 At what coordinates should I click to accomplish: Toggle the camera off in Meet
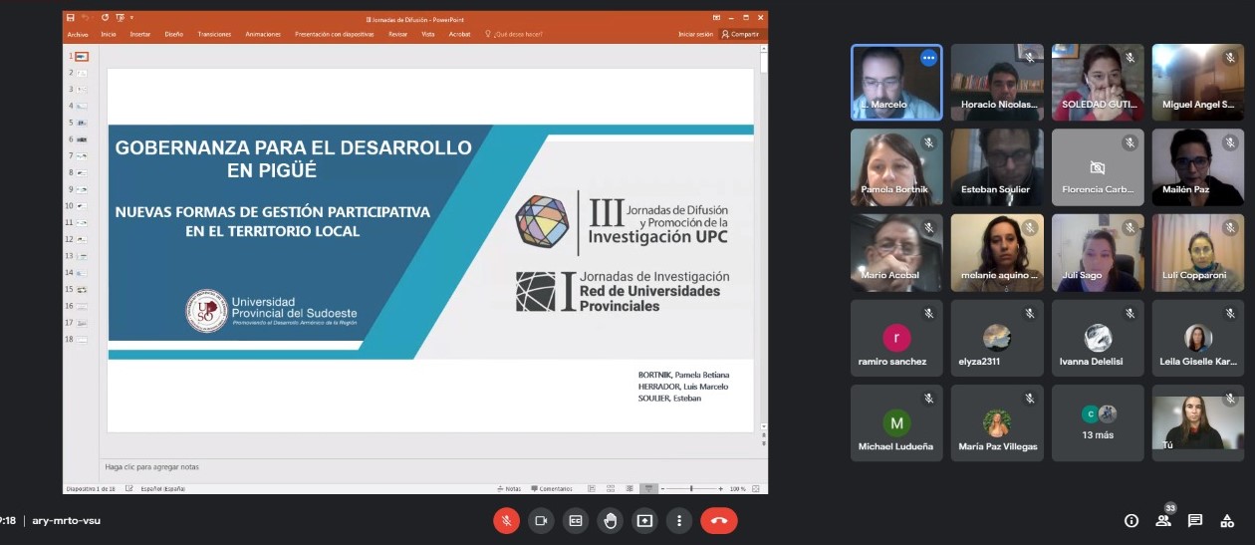[541, 520]
